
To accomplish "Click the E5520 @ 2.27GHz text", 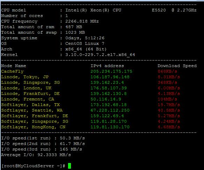I will pyautogui.click(x=174, y=10).
